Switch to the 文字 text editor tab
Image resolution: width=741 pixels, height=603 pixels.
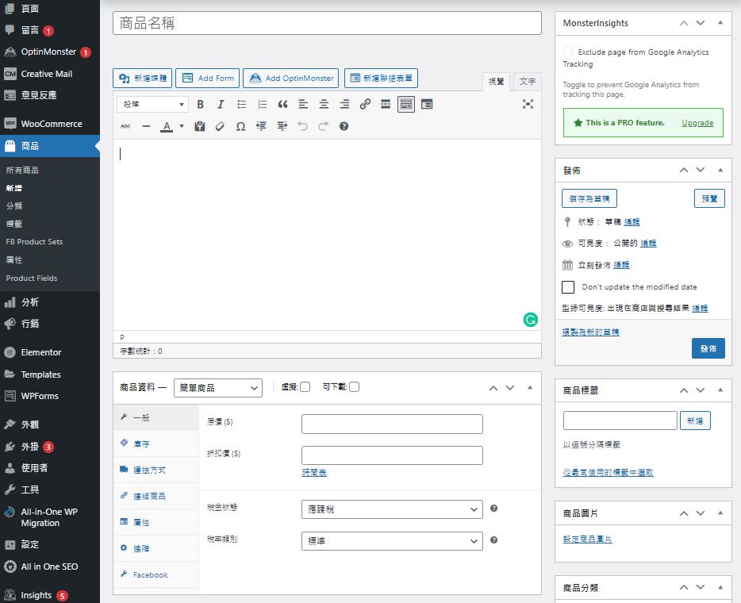click(x=527, y=81)
